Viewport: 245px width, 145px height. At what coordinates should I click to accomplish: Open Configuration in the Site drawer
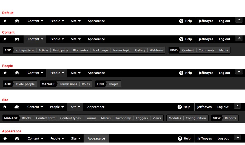(196, 118)
